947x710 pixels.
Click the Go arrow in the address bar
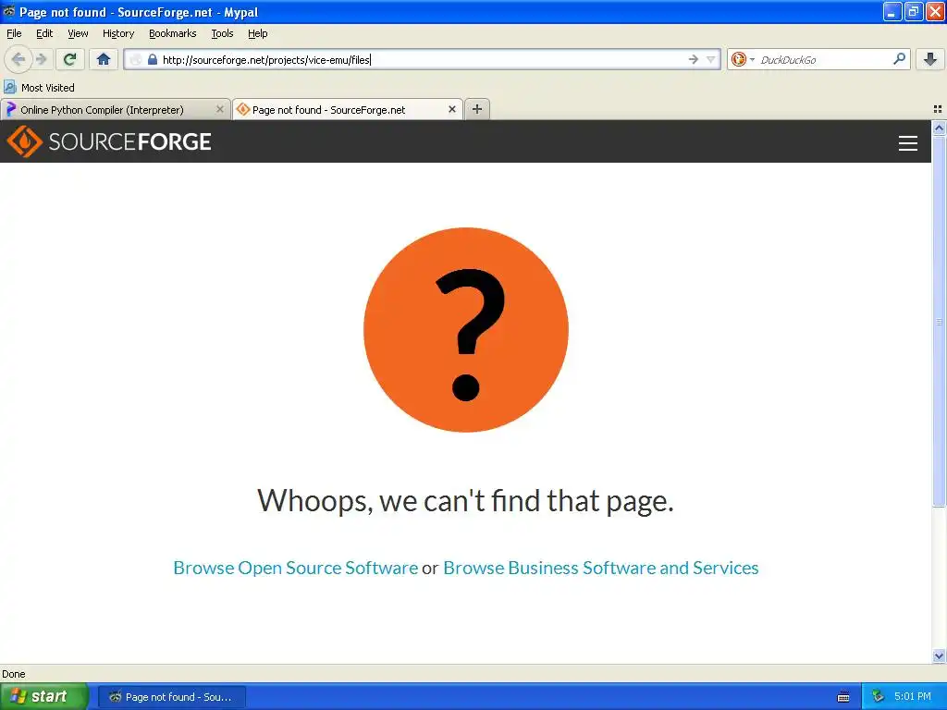[x=694, y=59]
